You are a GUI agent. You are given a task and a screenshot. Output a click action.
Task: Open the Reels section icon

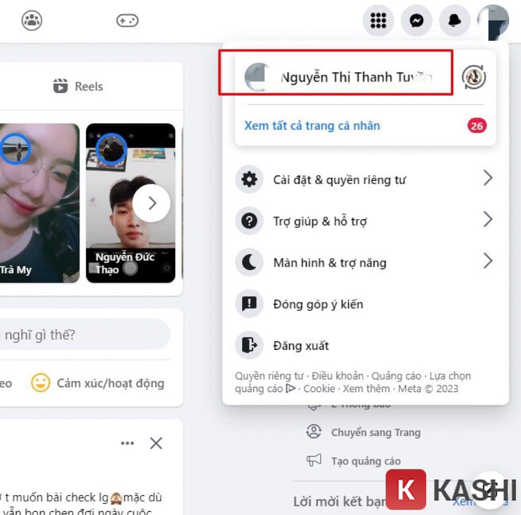coord(61,86)
